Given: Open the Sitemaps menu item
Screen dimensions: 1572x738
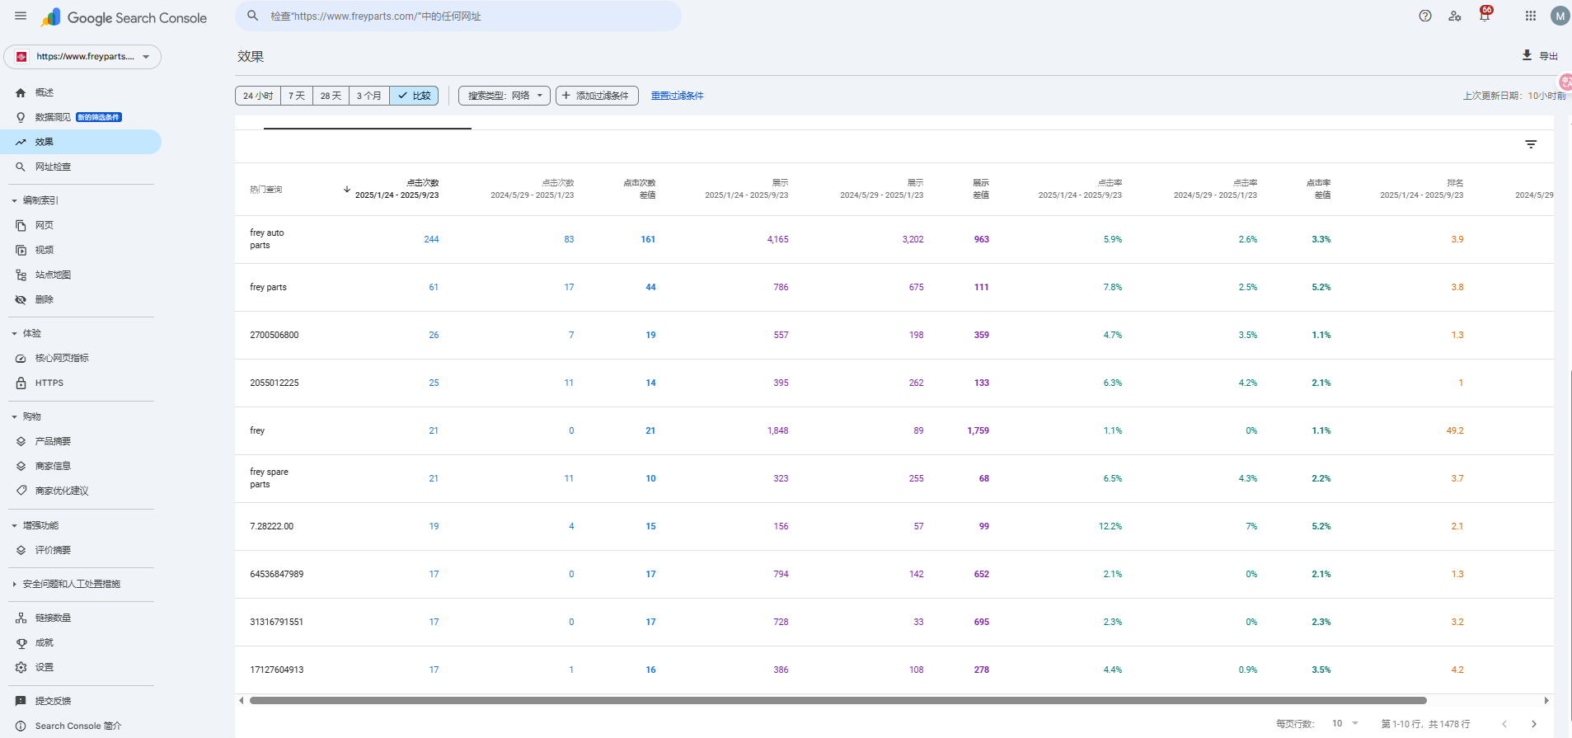Looking at the screenshot, I should pos(53,275).
